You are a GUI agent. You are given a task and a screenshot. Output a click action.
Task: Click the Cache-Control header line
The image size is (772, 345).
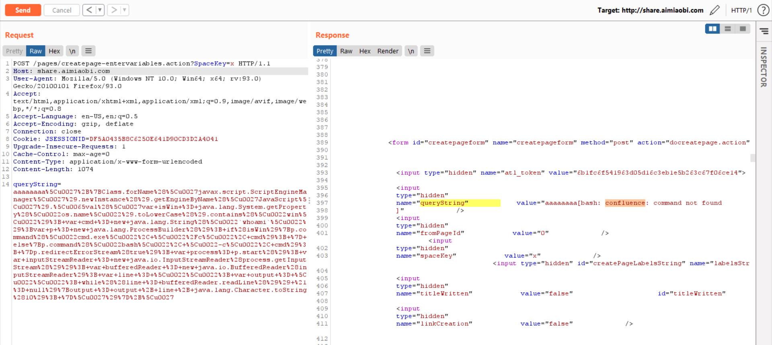point(61,154)
